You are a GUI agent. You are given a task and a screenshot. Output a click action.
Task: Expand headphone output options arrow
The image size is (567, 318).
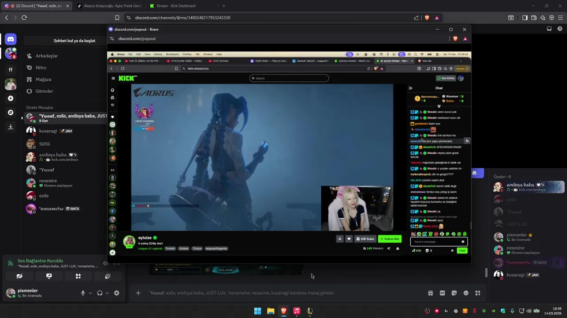pyautogui.click(x=107, y=293)
